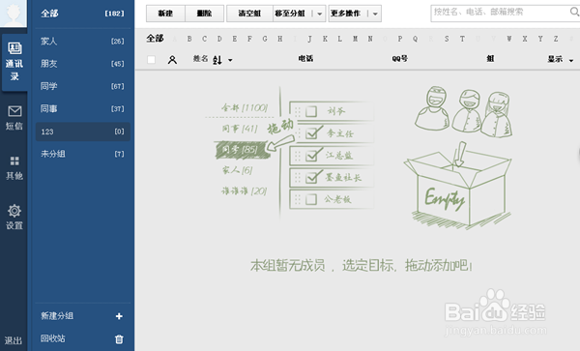Click the QQ号 column header
The width and height of the screenshot is (580, 351).
400,58
